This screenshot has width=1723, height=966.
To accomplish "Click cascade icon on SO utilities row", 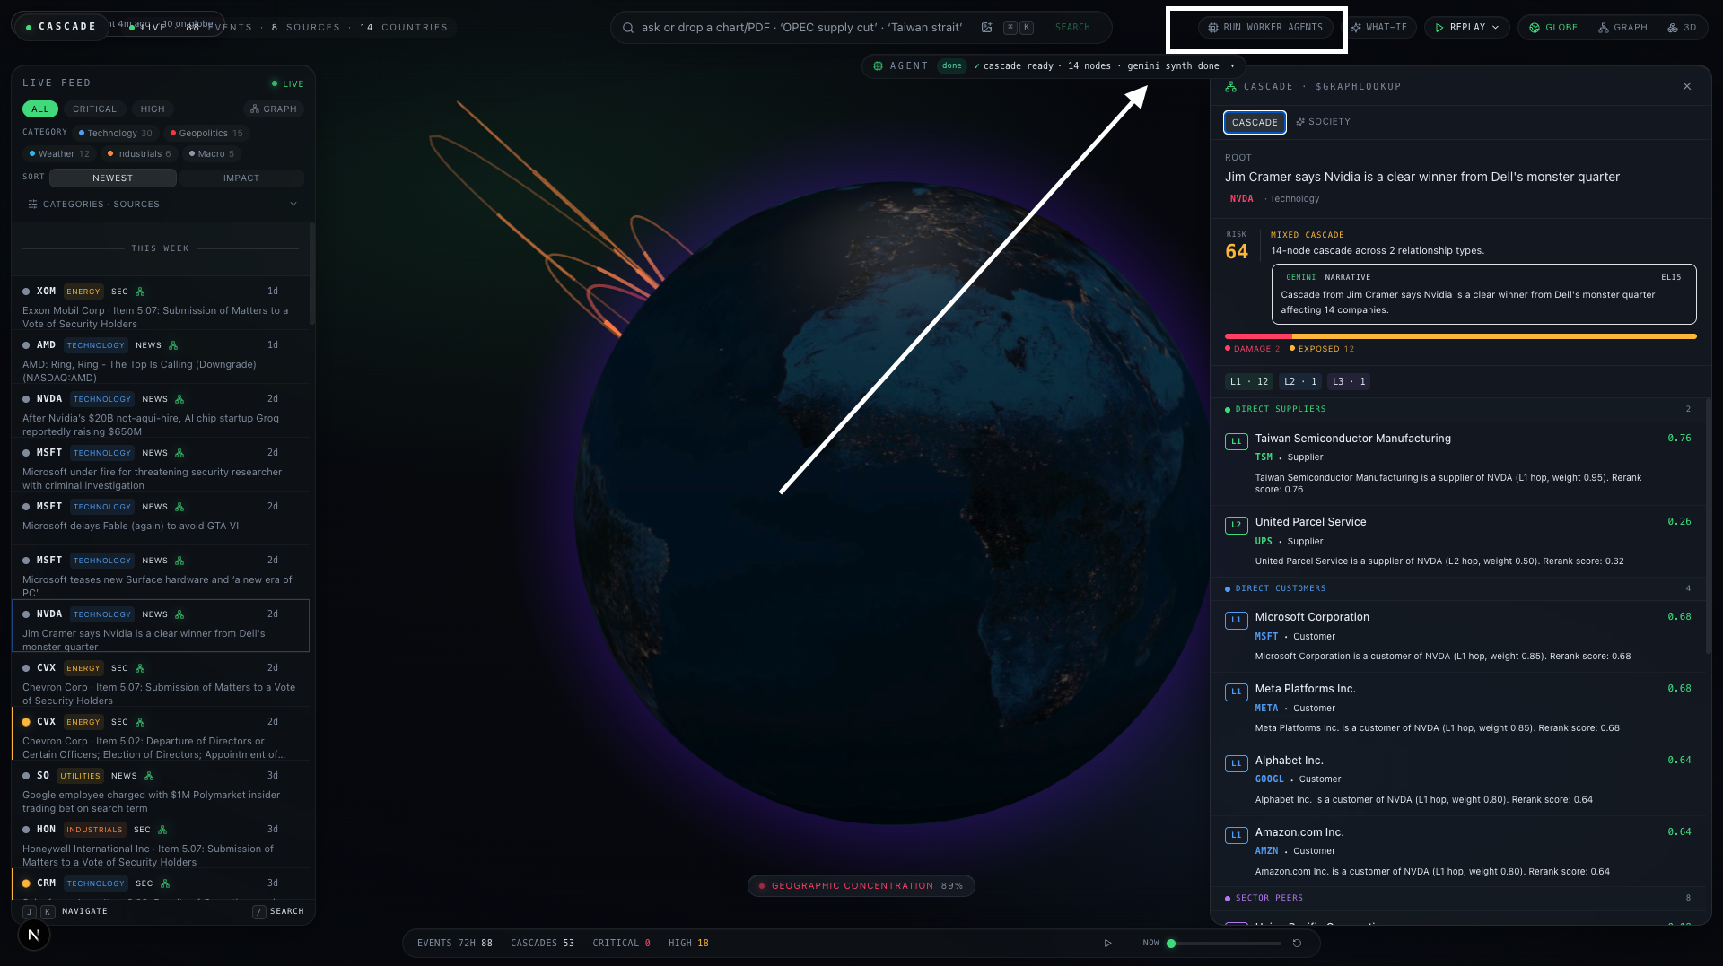I will pyautogui.click(x=149, y=776).
